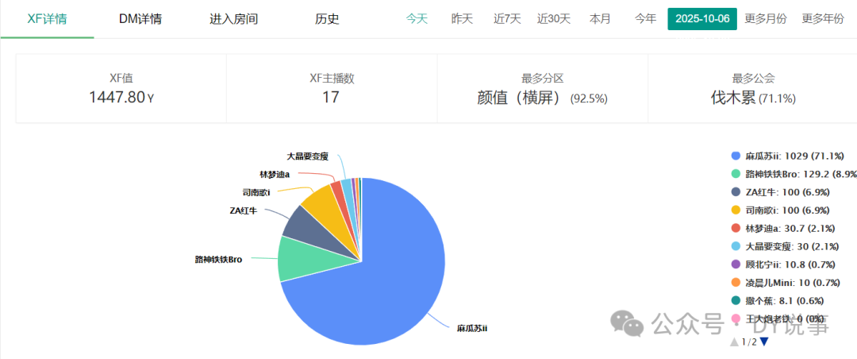The height and width of the screenshot is (359, 857).
Task: Click the XF主播数 value 17
Action: pos(331,98)
